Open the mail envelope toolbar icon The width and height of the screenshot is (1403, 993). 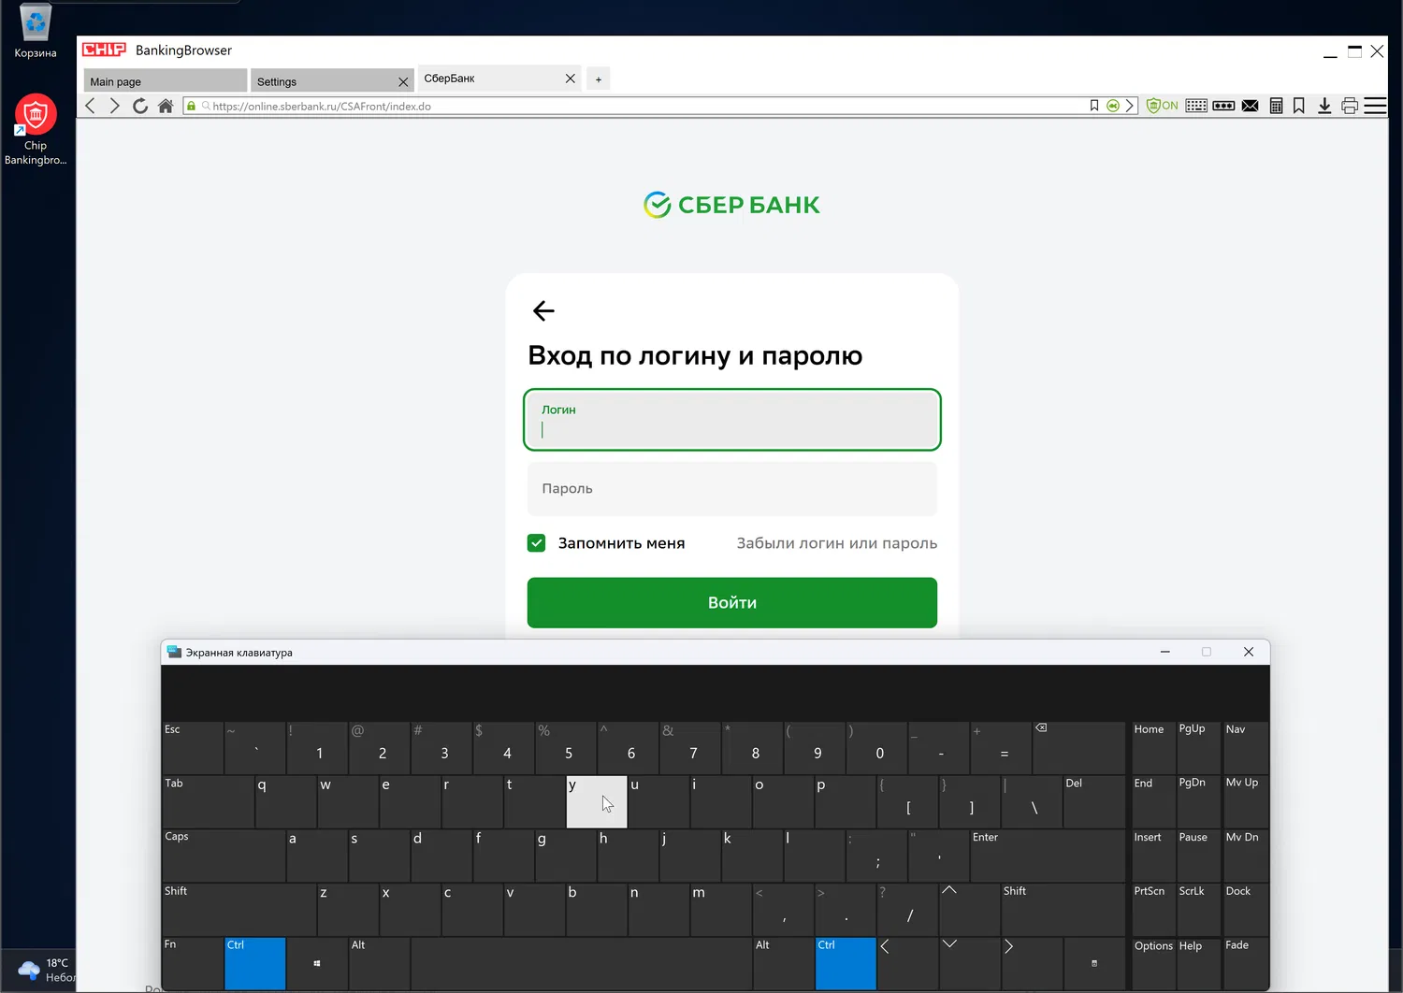(1250, 106)
